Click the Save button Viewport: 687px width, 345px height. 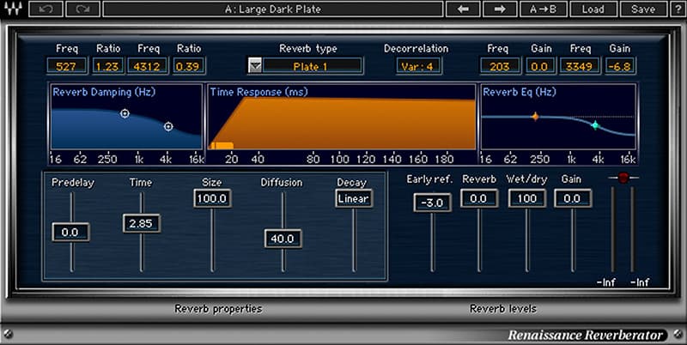643,9
